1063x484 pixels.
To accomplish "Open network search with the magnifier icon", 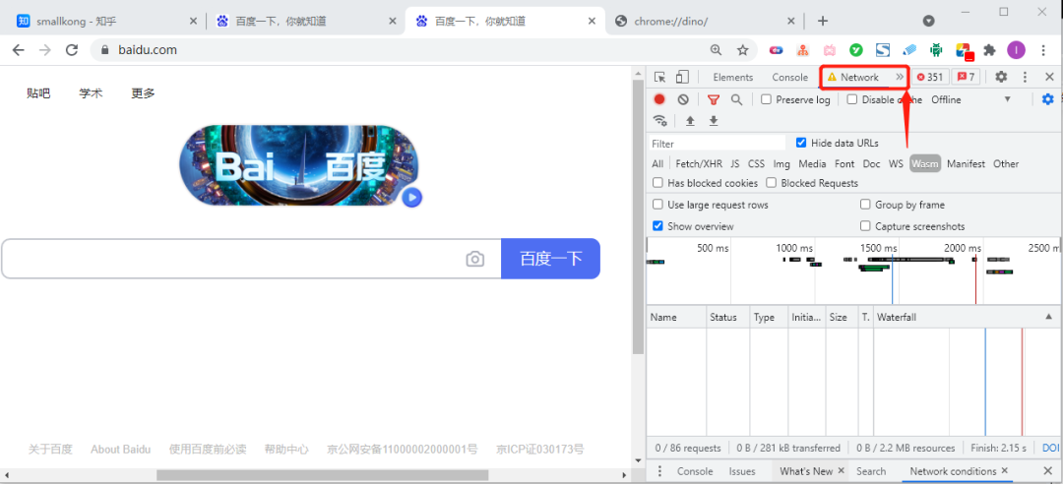I will tap(736, 99).
